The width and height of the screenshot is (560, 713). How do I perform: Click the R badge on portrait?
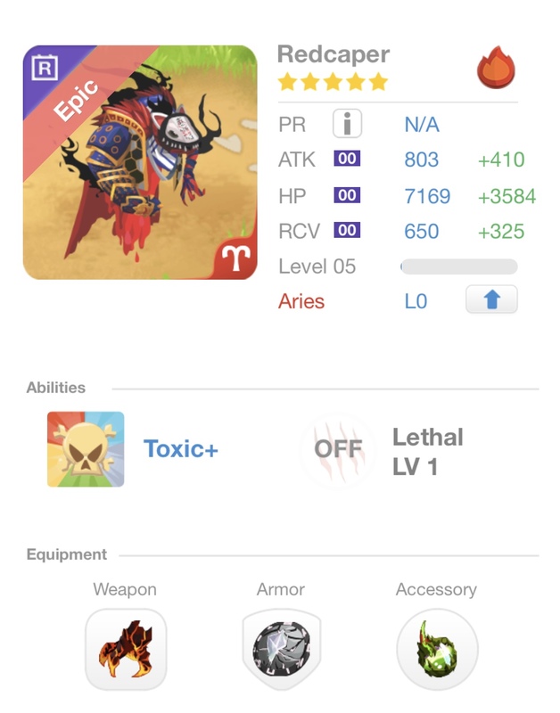[x=45, y=68]
